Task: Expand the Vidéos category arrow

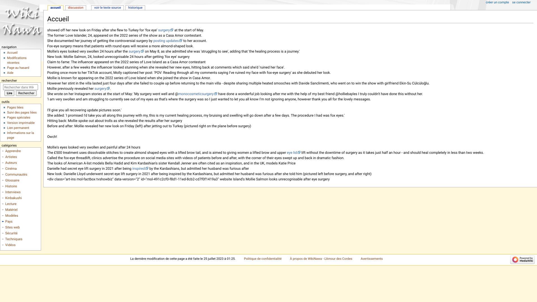Action: (x=3, y=245)
